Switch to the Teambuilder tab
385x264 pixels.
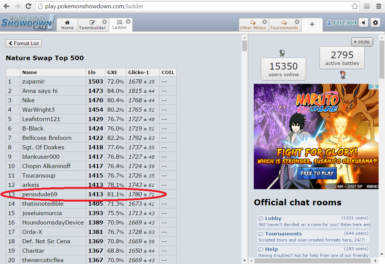point(92,25)
